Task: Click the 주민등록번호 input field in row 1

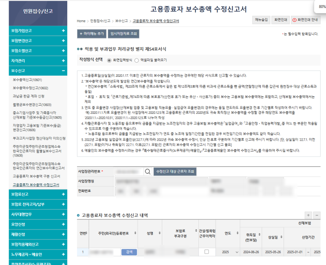Action: pos(105,252)
